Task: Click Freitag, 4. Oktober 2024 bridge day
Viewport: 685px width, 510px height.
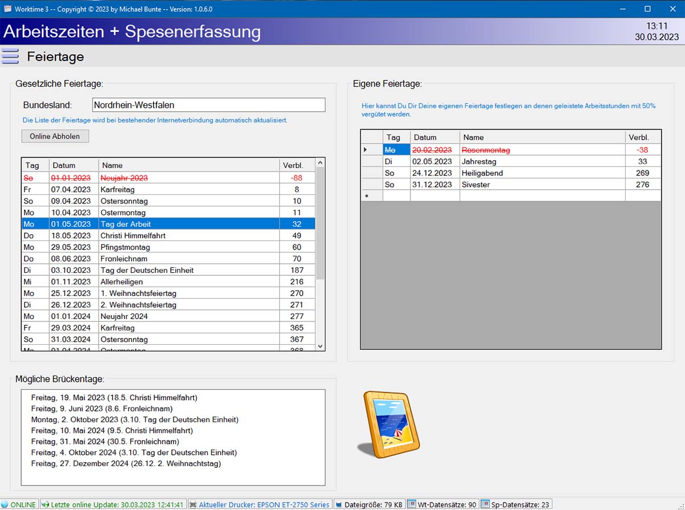Action: (134, 452)
